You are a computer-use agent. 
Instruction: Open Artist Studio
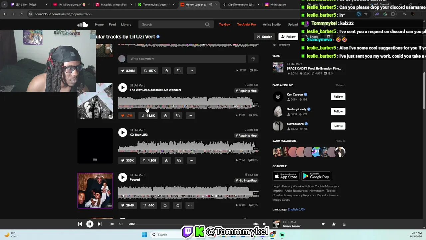(272, 24)
